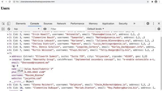Open the Network tab
This screenshot has height=91, width=162.
(x=61, y=24)
